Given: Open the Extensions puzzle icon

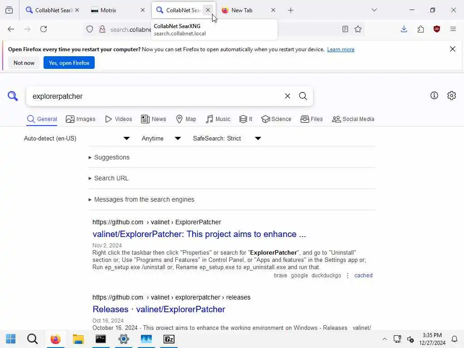Looking at the screenshot, I should coord(420,29).
